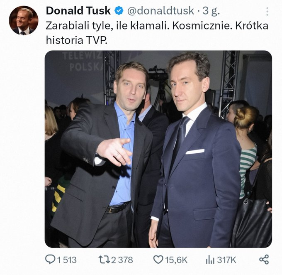This screenshot has height=275, width=282.
Task: Click the 317K views count
Action: tap(226, 260)
